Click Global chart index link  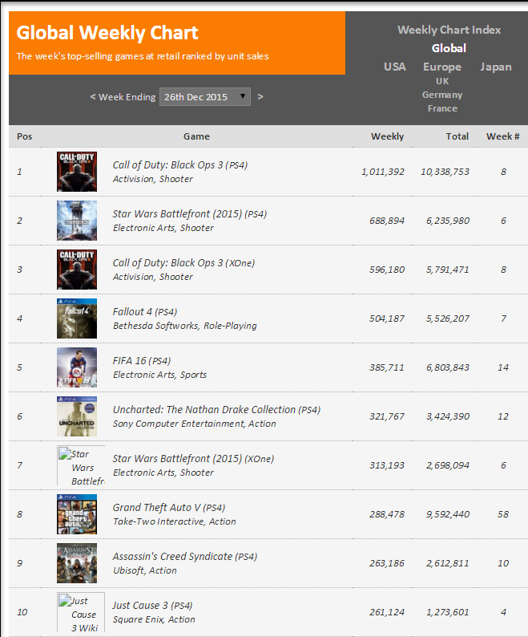pyautogui.click(x=449, y=48)
